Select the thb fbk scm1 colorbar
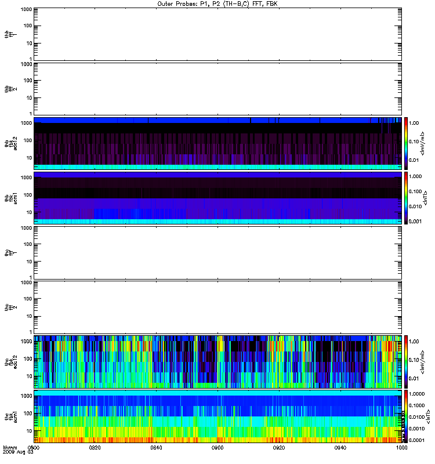This screenshot has height=464, width=435. pos(406,198)
